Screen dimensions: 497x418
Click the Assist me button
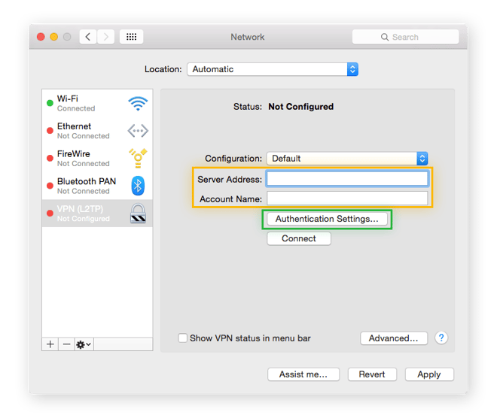tap(303, 374)
